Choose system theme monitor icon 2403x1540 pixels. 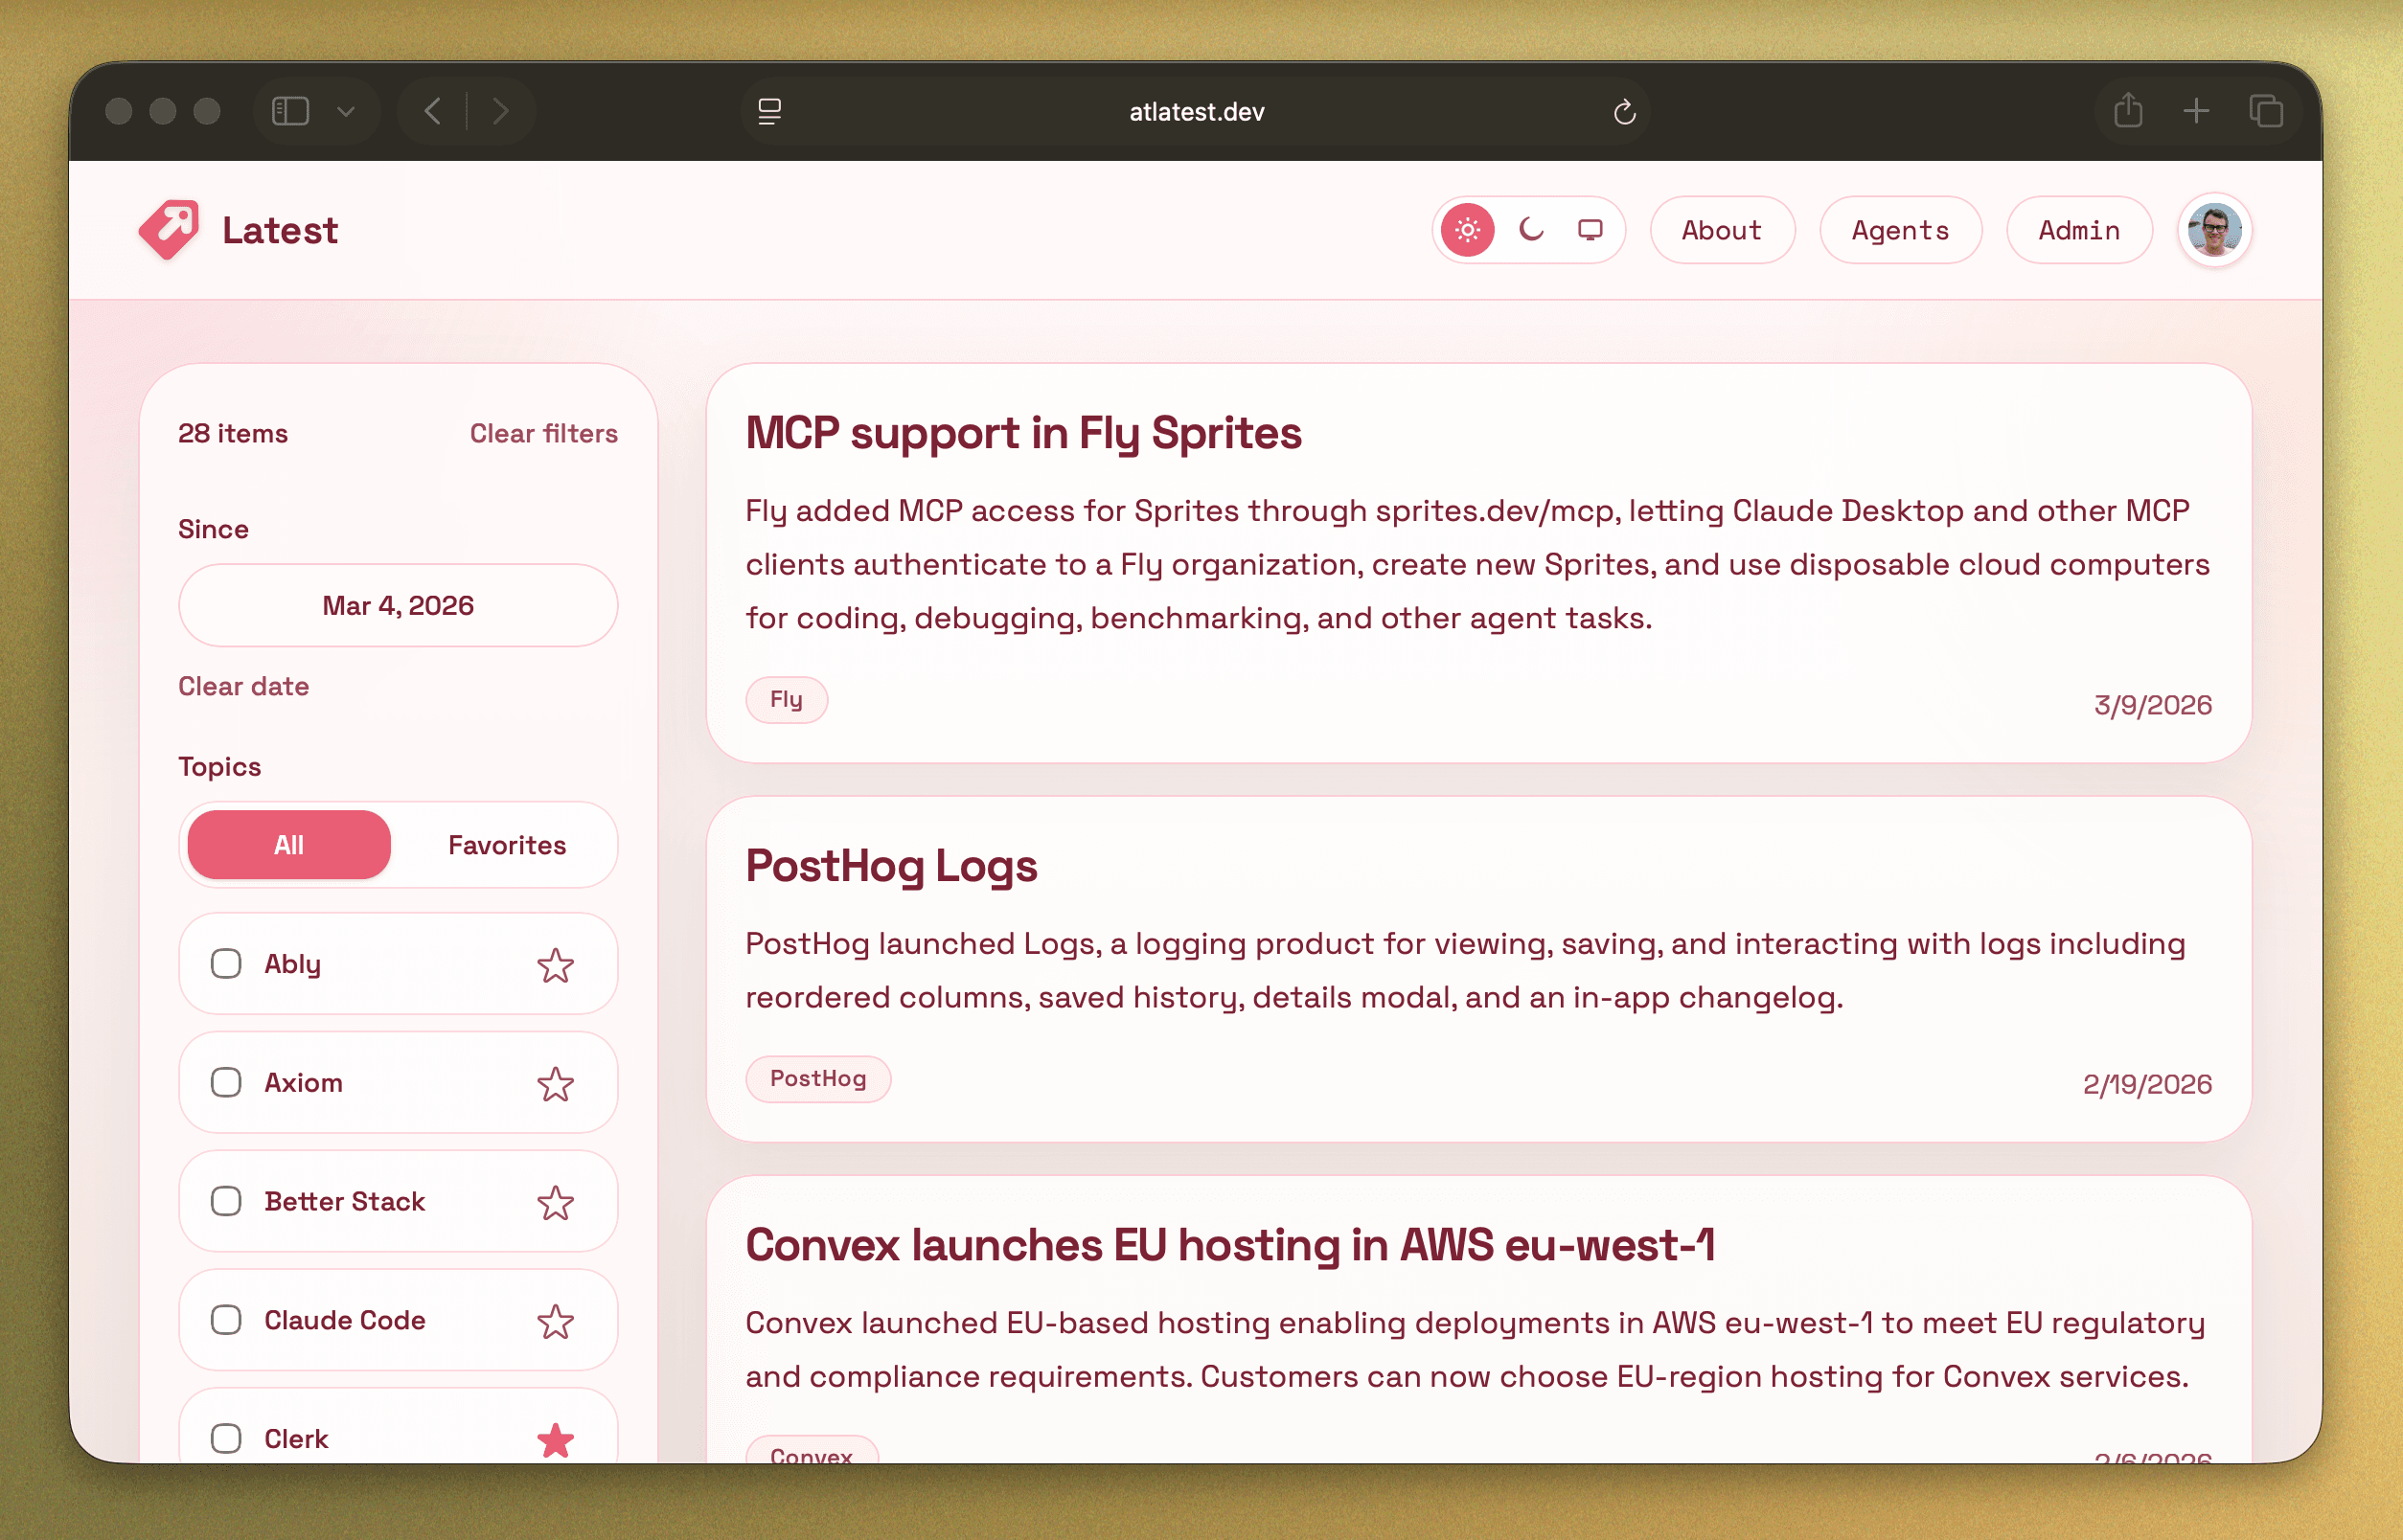click(1590, 230)
